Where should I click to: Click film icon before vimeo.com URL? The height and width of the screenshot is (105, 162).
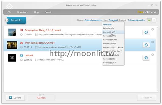36,60
